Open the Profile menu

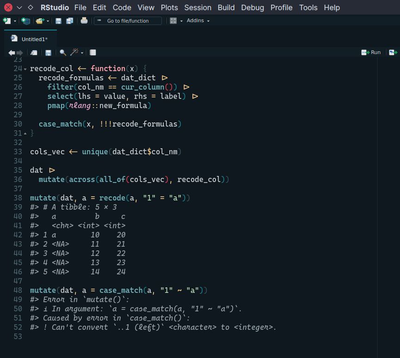click(x=281, y=8)
